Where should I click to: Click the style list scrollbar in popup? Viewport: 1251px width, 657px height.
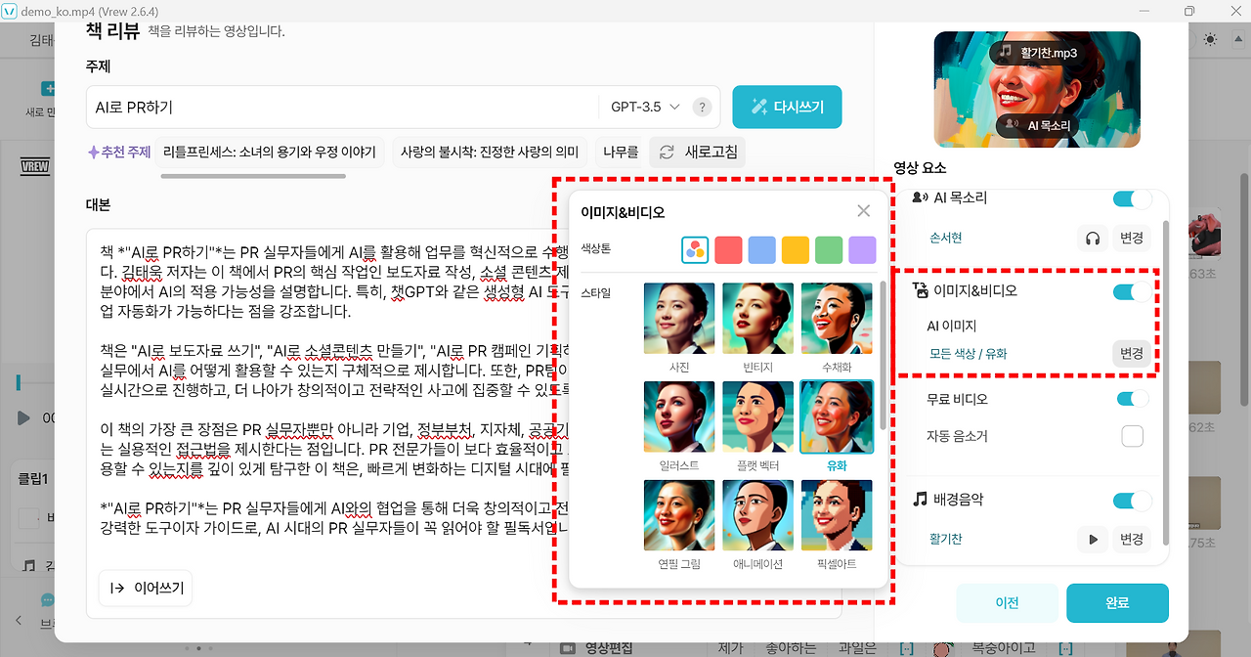(883, 355)
